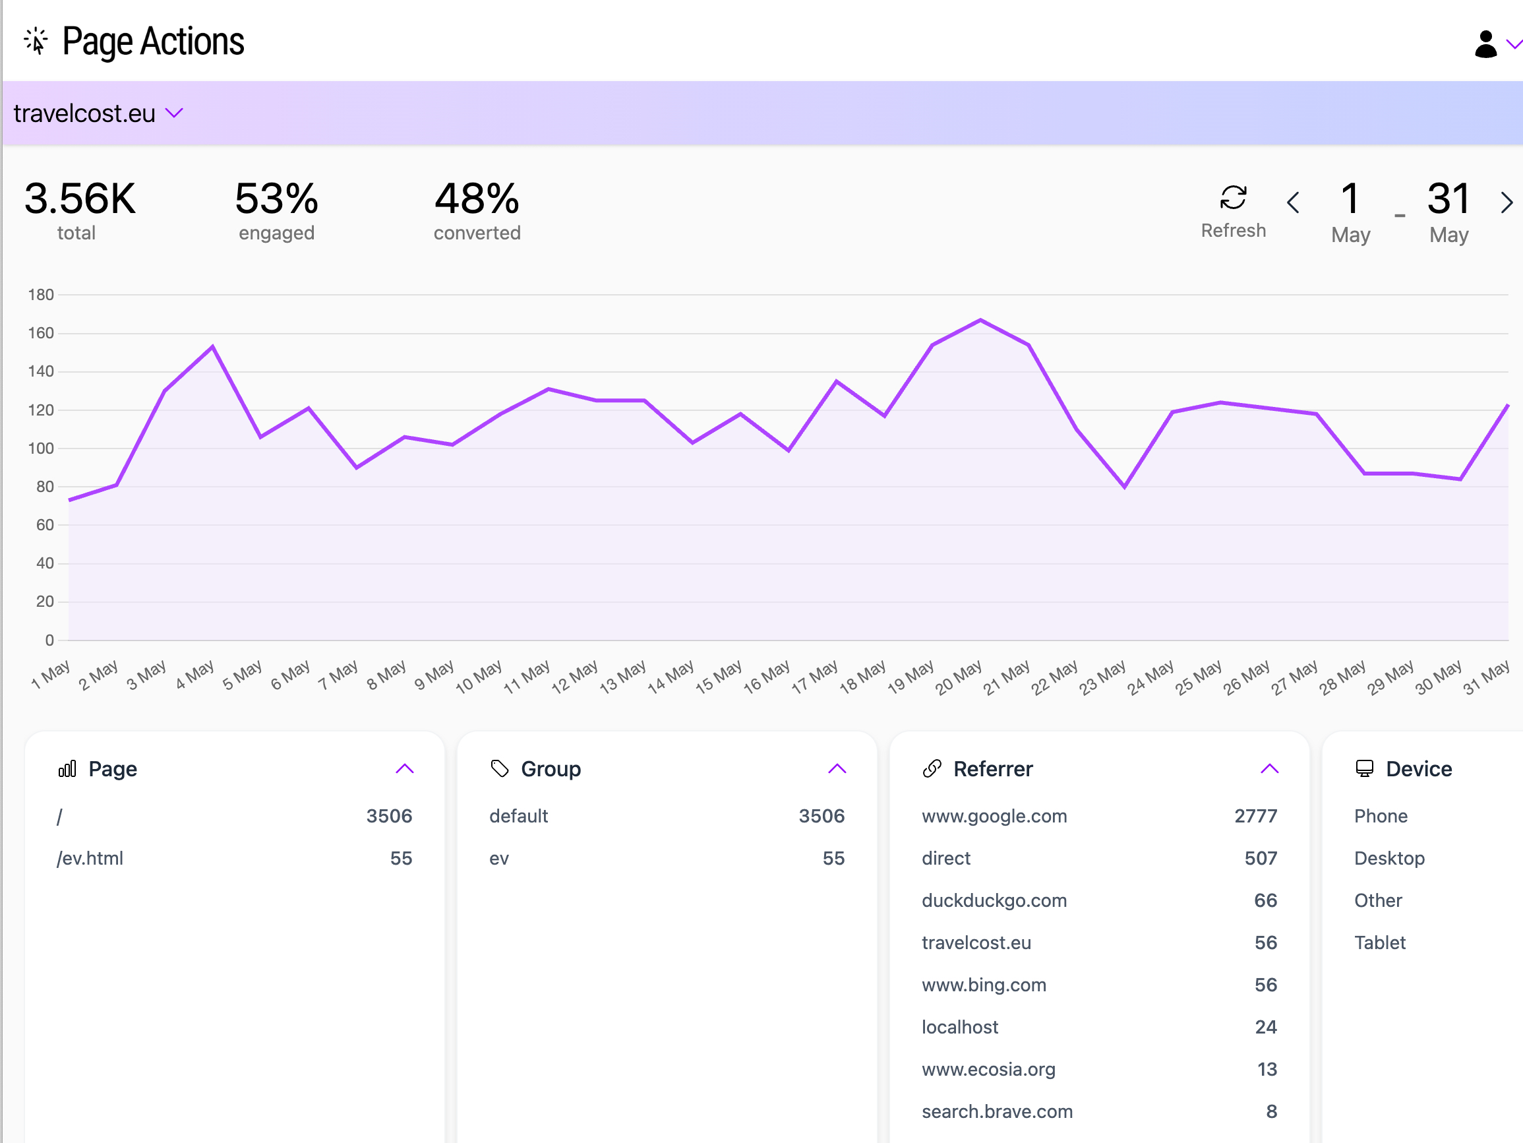Viewport: 1523px width, 1143px height.
Task: Click the Refresh circular arrows icon
Action: pyautogui.click(x=1232, y=198)
